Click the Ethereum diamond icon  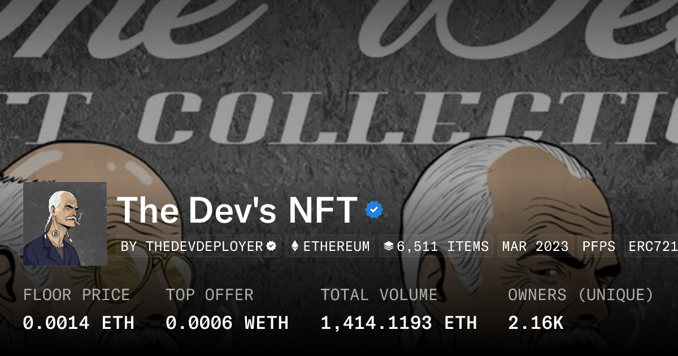pos(294,246)
